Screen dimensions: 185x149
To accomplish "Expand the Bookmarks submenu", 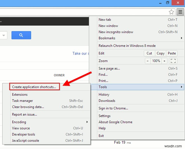I will pyautogui.click(x=140, y=38).
